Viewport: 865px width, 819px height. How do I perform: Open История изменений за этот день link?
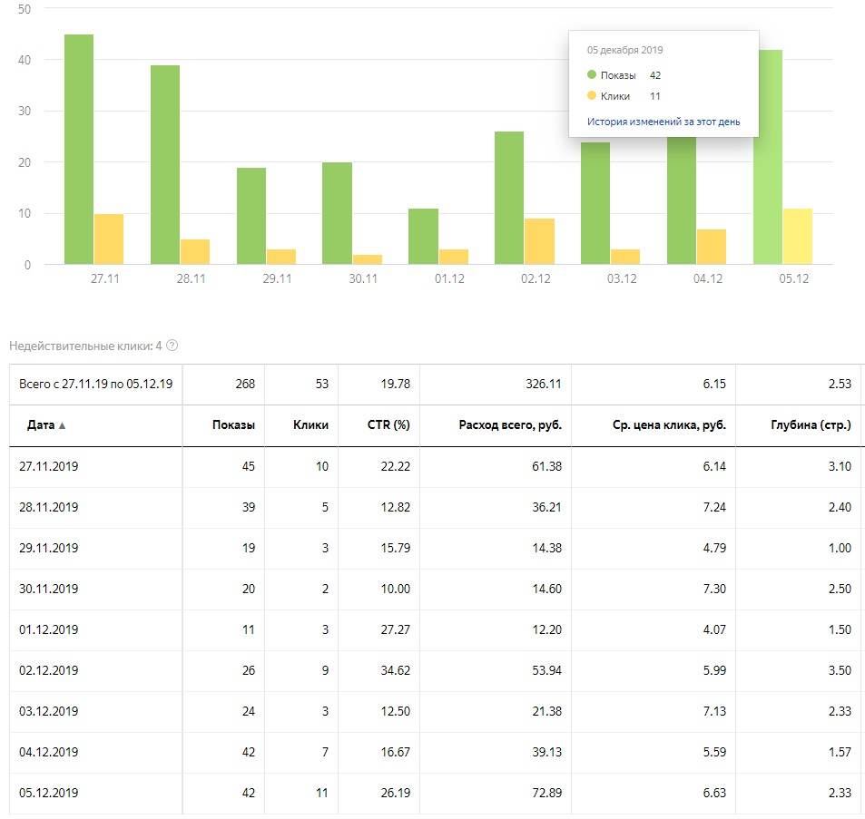point(663,121)
